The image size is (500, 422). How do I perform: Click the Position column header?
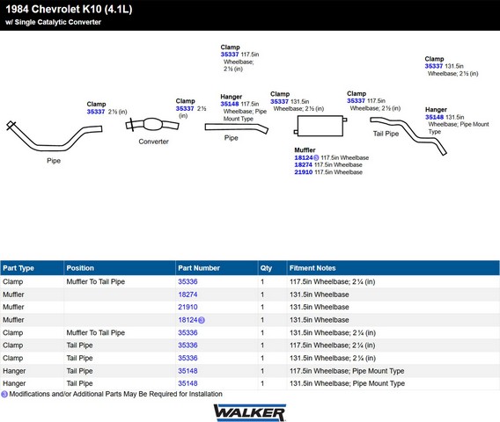click(x=120, y=268)
